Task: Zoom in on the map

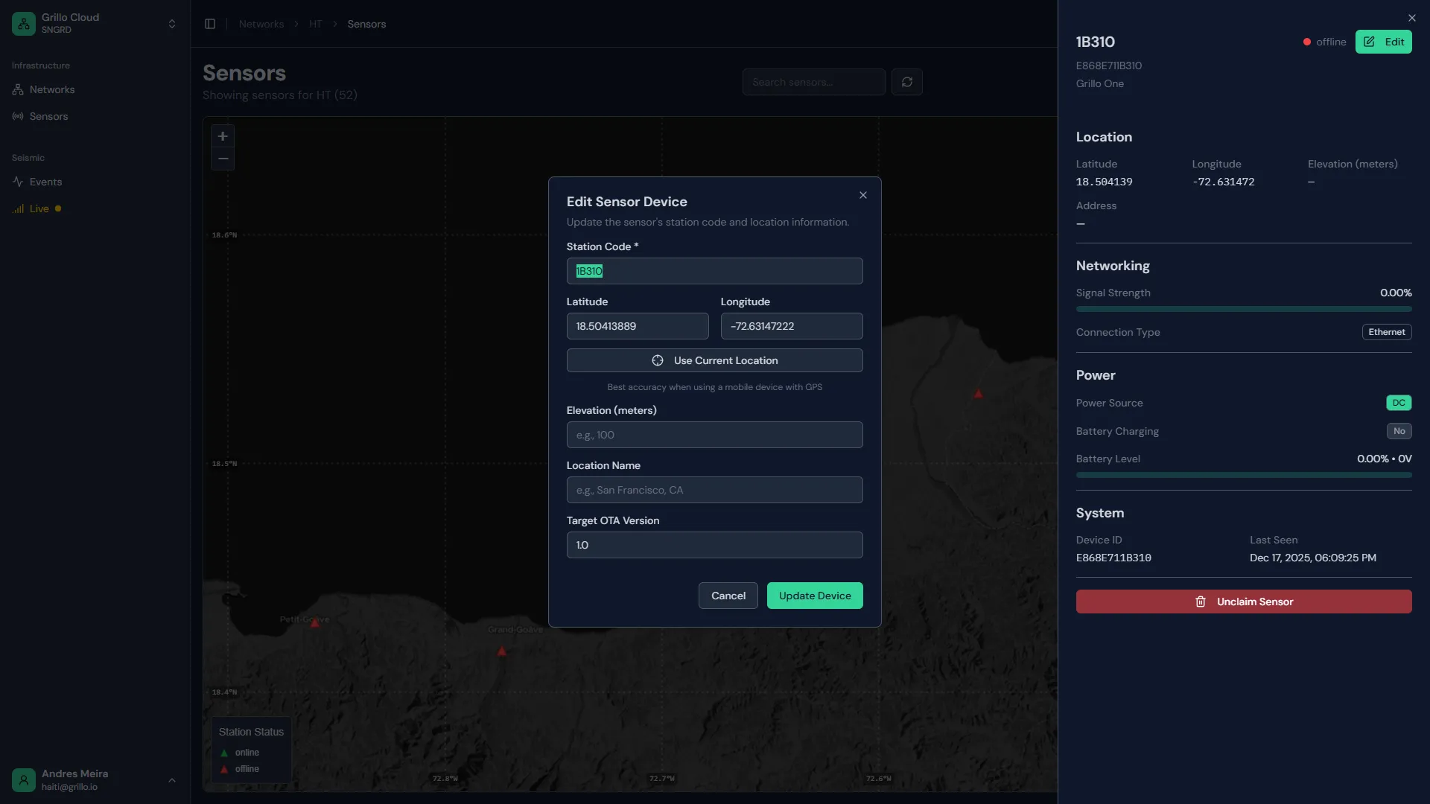Action: click(222, 136)
